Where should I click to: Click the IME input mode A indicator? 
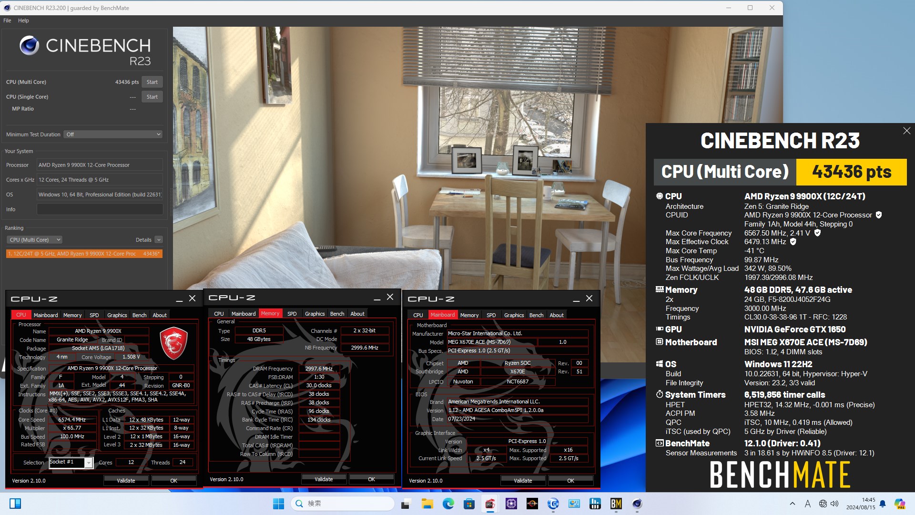pyautogui.click(x=807, y=504)
